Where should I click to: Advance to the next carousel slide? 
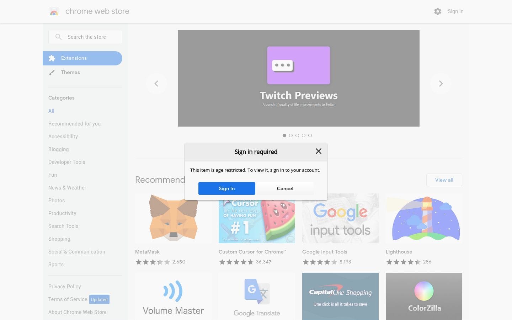pos(441,84)
